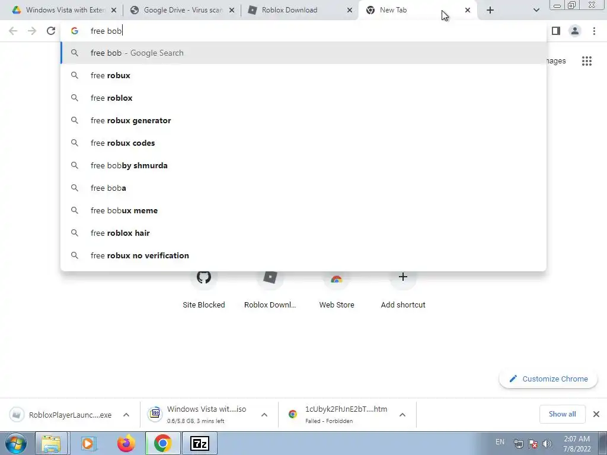Choose the 'free robux' suggestion
Screen dimensions: 607x455
(x=303, y=75)
